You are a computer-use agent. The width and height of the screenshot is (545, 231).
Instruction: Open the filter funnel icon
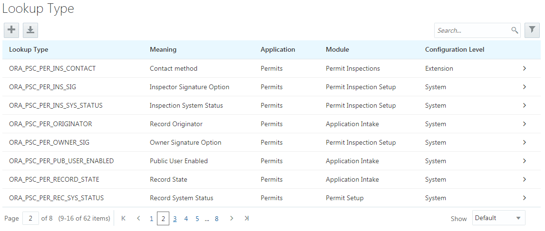[532, 30]
